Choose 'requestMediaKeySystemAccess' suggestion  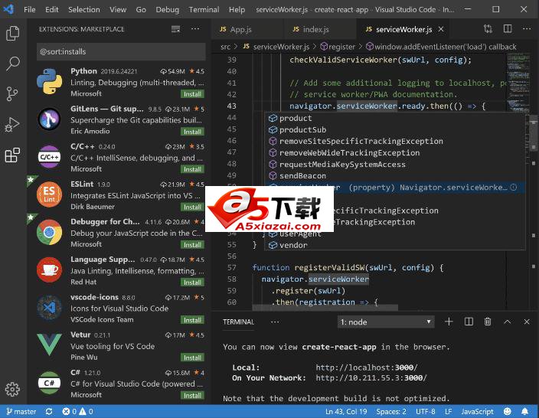tap(394, 165)
